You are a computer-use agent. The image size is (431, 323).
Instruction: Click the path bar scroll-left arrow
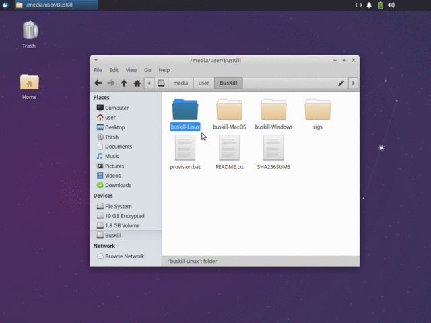[150, 83]
